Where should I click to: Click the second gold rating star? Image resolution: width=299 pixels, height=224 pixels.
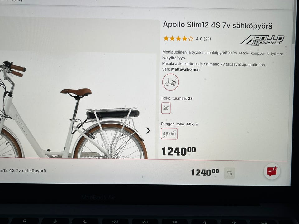[172, 39]
